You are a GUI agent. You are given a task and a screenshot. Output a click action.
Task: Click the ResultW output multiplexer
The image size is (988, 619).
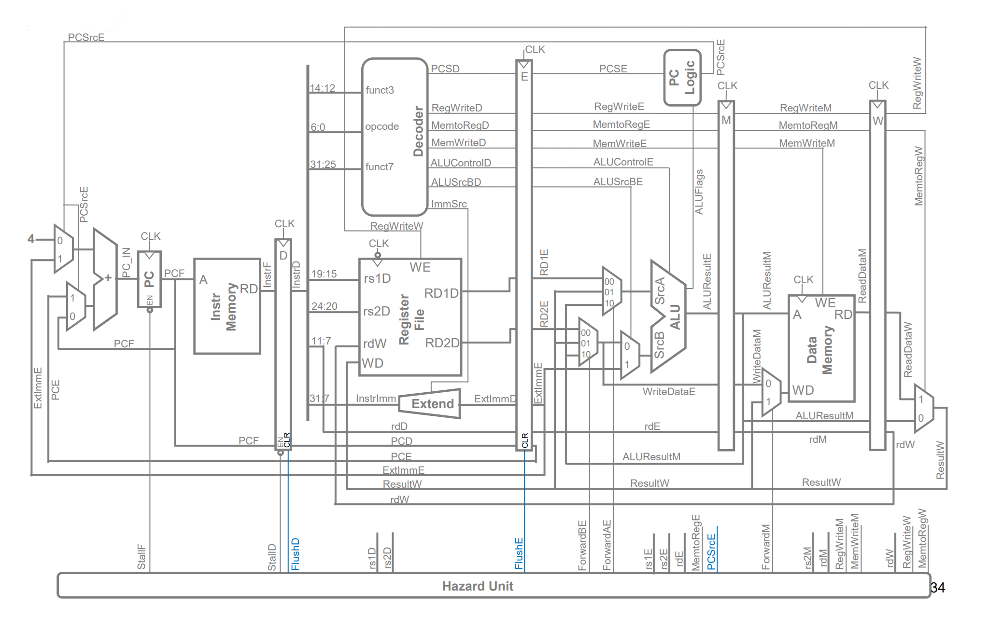pos(923,408)
